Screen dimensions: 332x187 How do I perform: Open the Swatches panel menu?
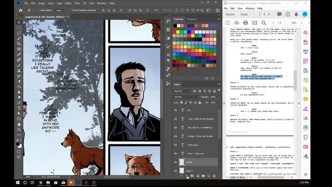click(x=219, y=19)
